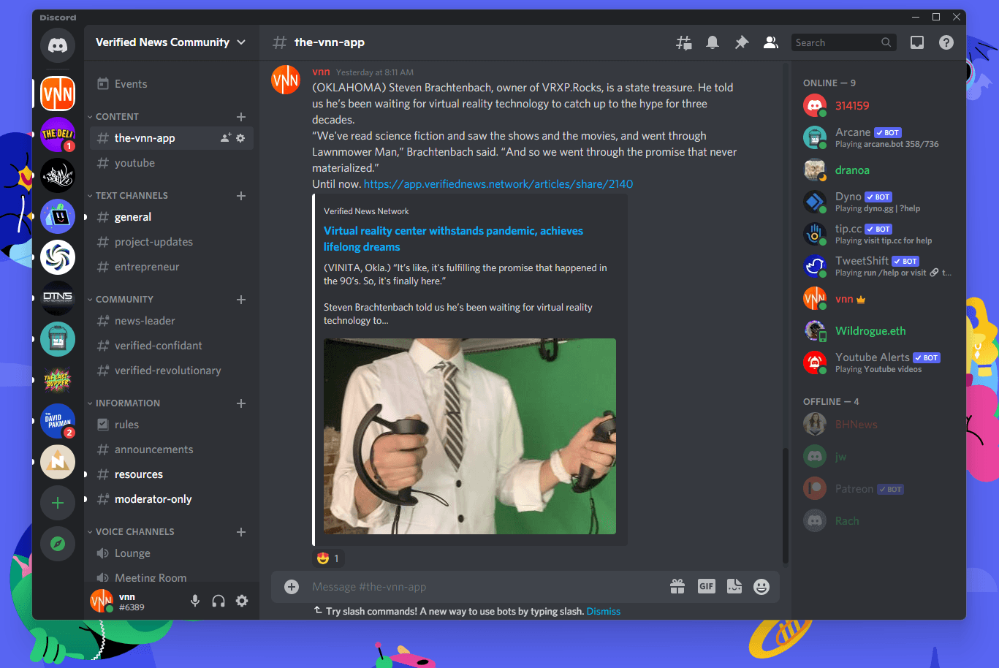Toggle the sticker picker

pos(734,586)
